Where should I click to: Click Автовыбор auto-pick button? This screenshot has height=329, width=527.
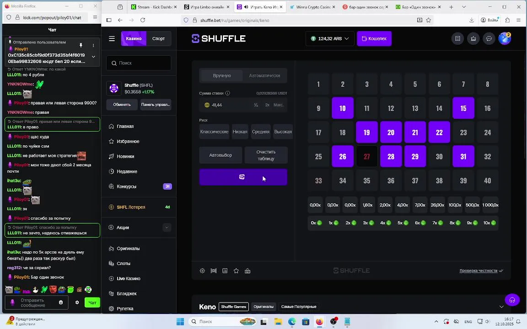tap(220, 155)
